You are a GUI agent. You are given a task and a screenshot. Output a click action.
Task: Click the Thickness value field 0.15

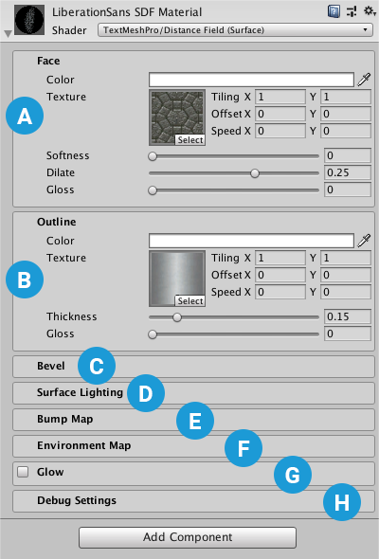click(x=348, y=316)
